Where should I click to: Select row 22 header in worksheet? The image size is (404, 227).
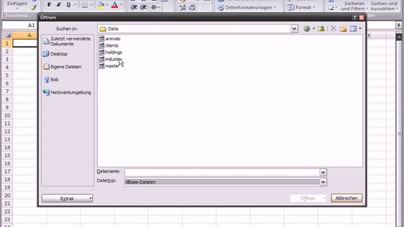tap(7, 212)
